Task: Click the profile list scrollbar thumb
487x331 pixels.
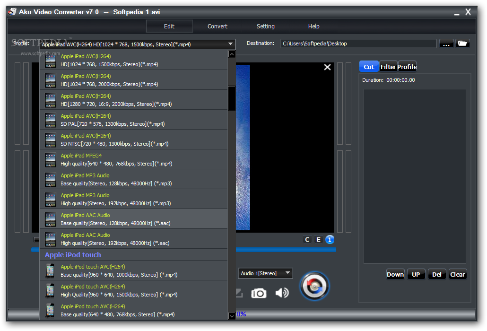Action: [232, 98]
